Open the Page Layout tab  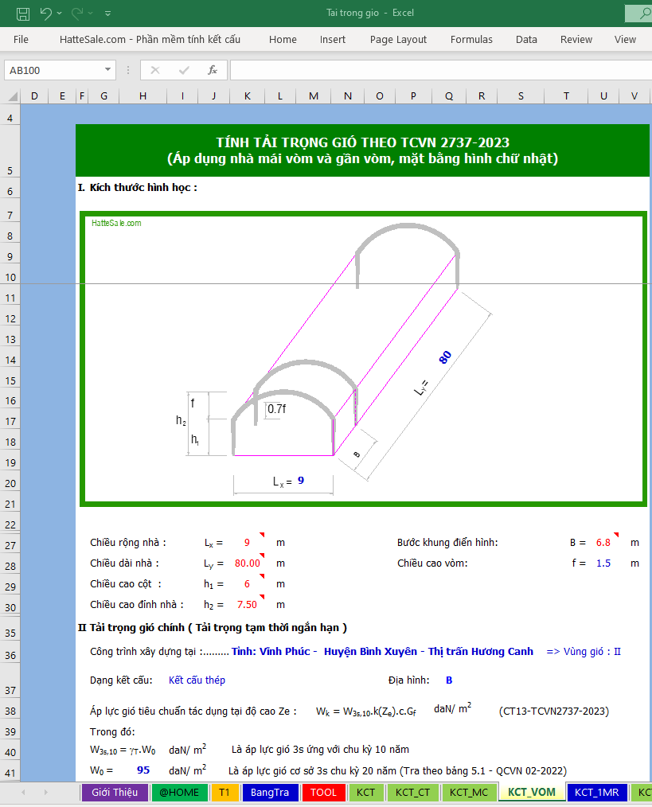(x=398, y=40)
